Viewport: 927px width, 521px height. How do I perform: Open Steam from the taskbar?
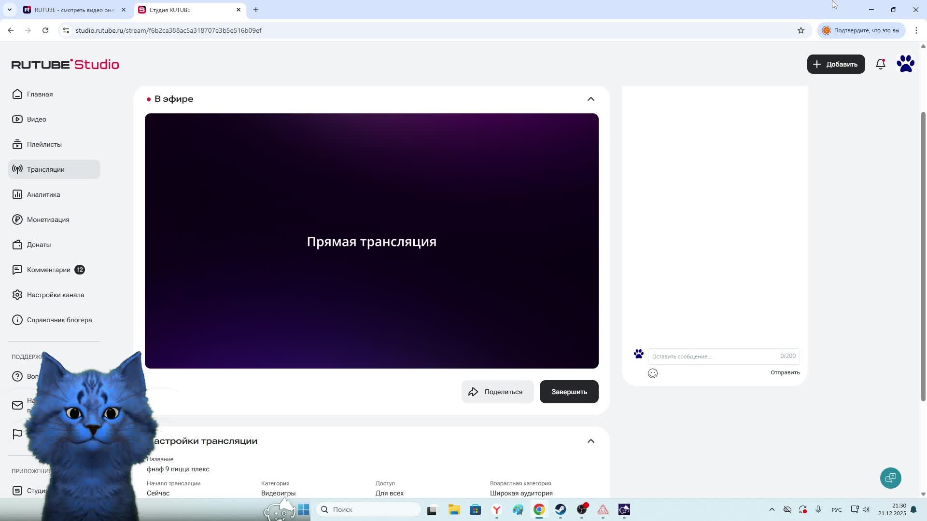coord(560,510)
